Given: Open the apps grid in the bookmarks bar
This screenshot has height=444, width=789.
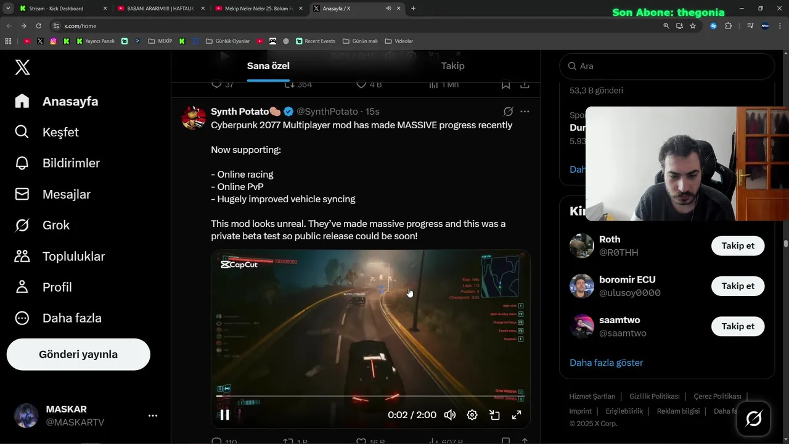Looking at the screenshot, I should pos(8,41).
